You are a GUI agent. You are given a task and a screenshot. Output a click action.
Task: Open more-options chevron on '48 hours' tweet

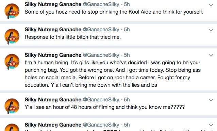[x=211, y=100]
